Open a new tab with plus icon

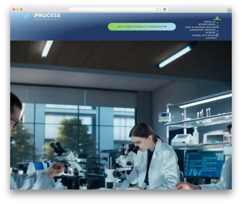229,11
